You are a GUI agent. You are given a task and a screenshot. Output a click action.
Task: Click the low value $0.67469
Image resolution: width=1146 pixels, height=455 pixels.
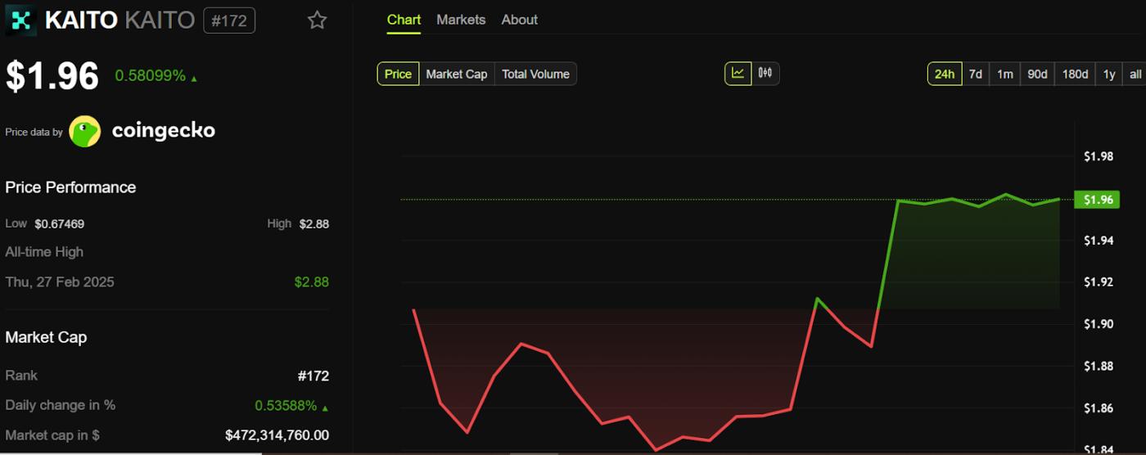[59, 223]
